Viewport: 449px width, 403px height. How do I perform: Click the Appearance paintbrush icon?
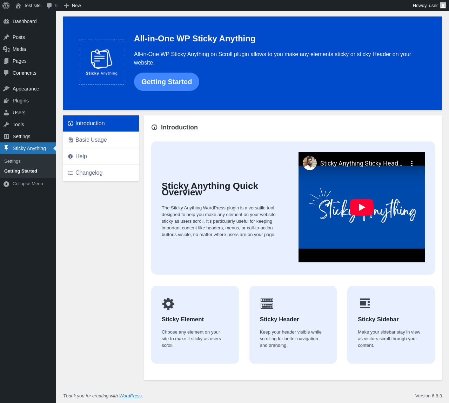coord(6,89)
